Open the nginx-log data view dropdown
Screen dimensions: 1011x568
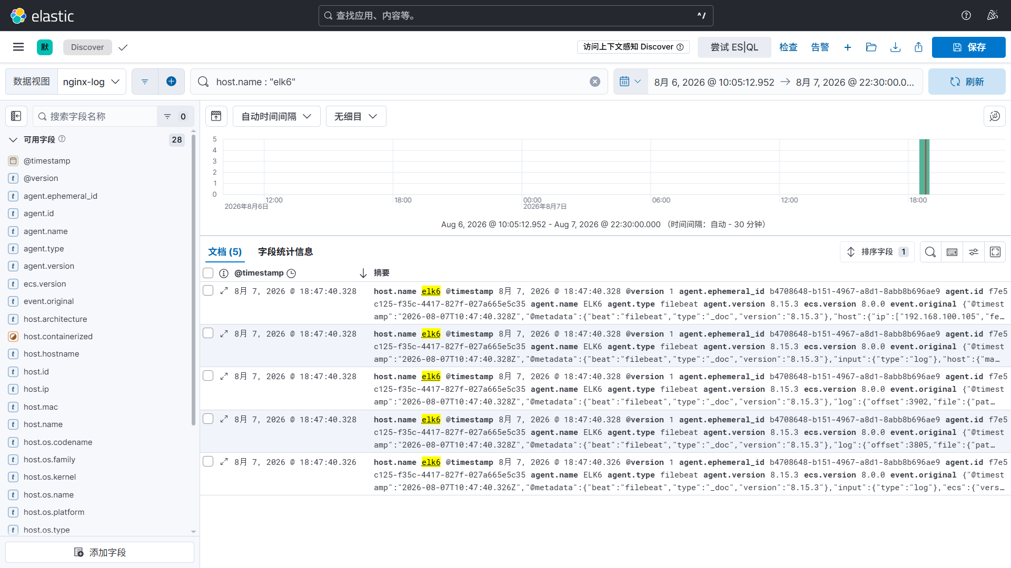click(92, 82)
